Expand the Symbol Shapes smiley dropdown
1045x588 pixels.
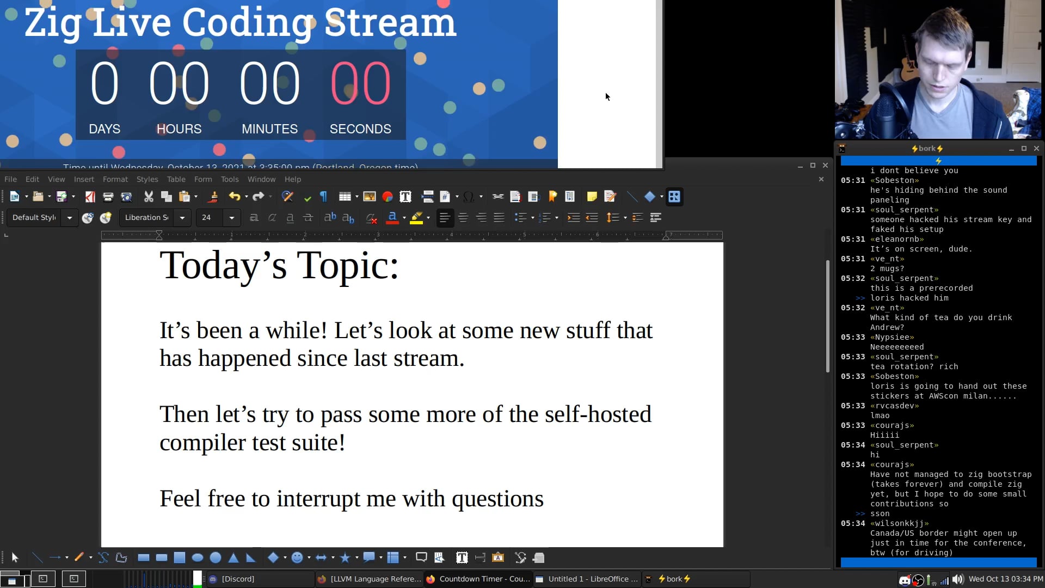[x=309, y=558]
